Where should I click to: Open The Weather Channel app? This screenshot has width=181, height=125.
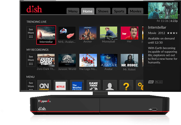(x=77, y=85)
